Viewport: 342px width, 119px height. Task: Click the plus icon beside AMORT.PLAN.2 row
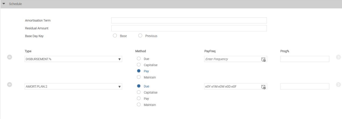(9, 85)
